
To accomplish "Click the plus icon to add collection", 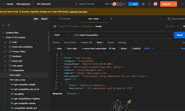I will pyautogui.click(x=3, y=26).
